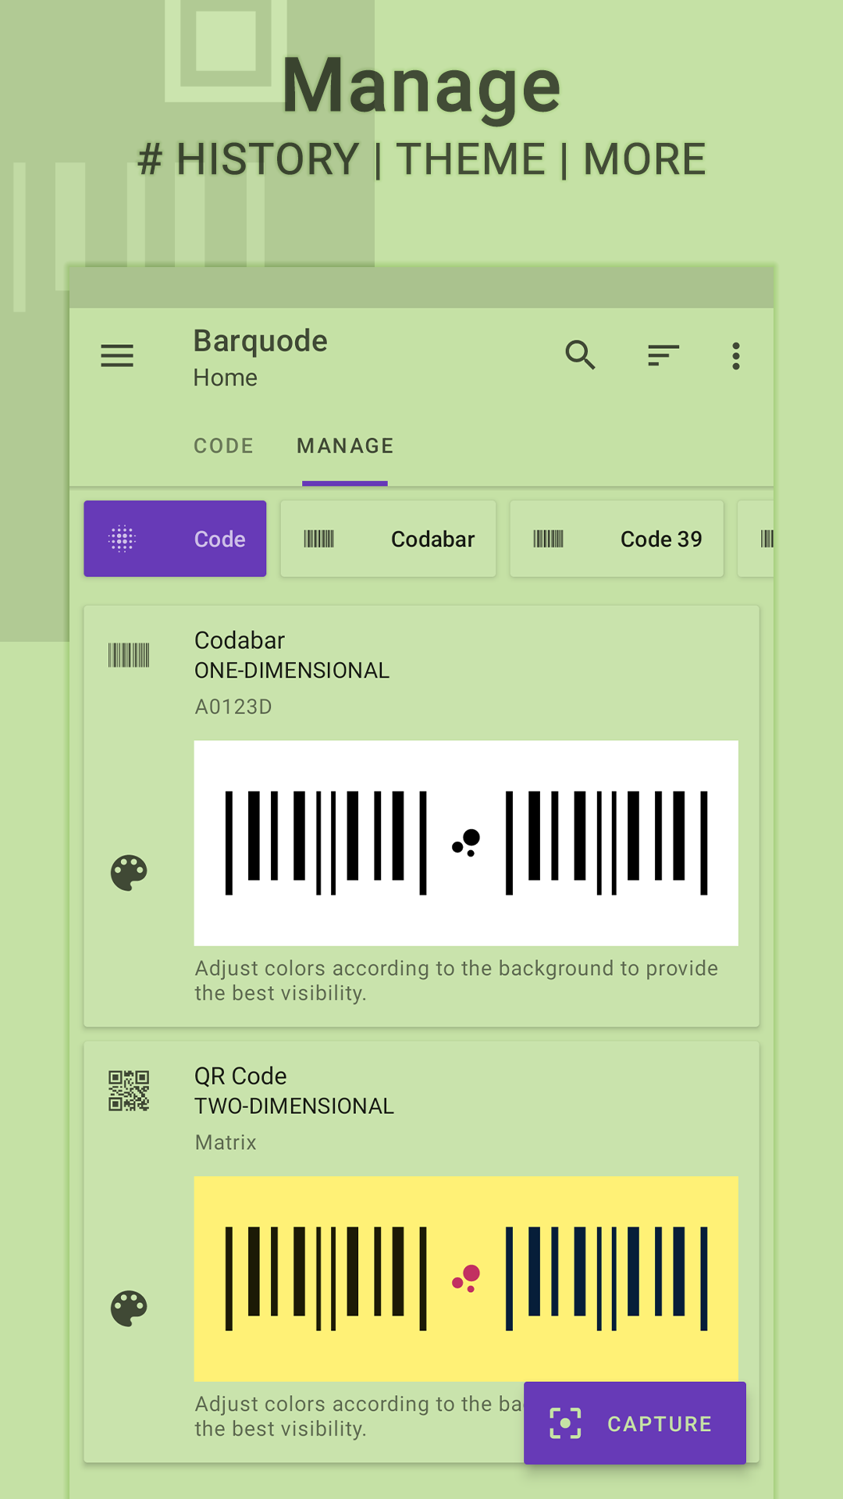Select the MANAGE tab

coord(345,446)
